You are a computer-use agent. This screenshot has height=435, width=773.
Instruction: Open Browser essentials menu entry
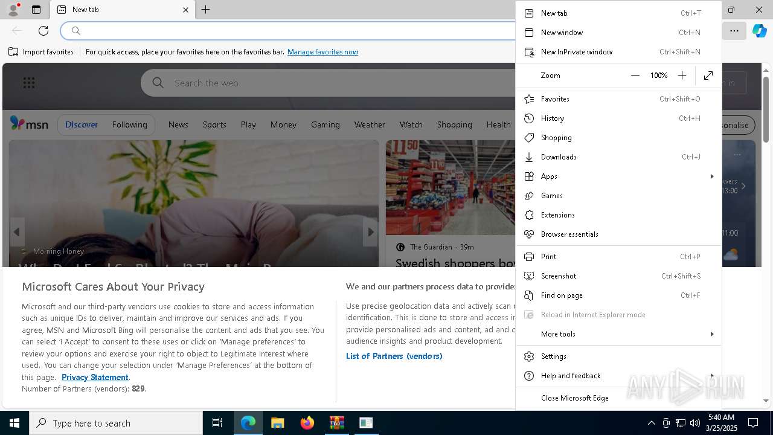tap(618, 234)
